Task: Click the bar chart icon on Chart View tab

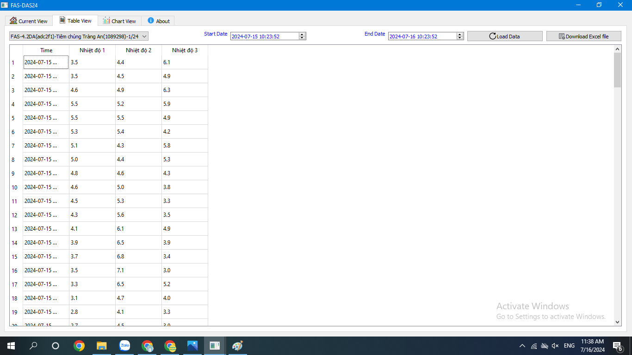Action: [x=106, y=21]
